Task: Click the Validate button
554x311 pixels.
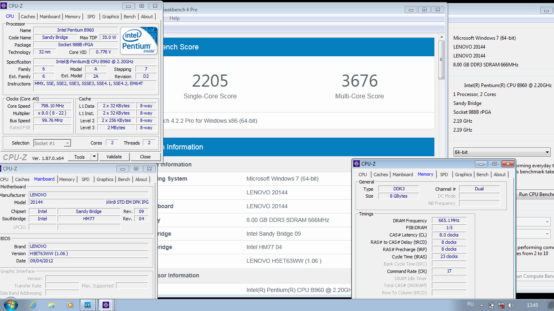Action: [114, 157]
